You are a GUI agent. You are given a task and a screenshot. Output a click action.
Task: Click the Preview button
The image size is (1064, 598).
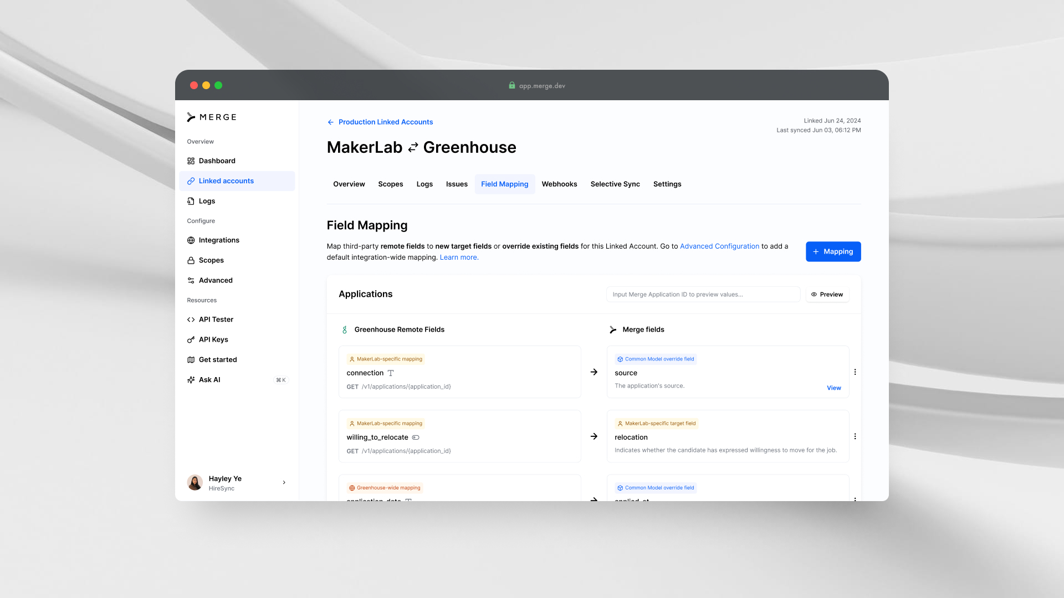827,295
